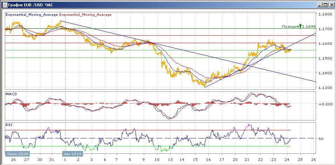Image resolution: width=336 pixels, height=165 pixels.
Task: Click the График EUR/USD ЧАС title text
Action: [x=31, y=4]
